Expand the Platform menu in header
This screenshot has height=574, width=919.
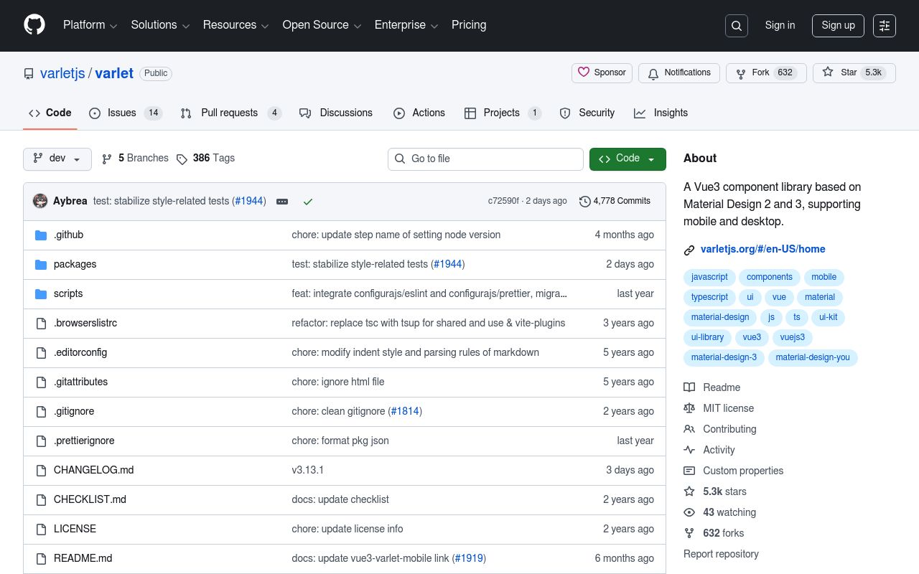point(90,25)
